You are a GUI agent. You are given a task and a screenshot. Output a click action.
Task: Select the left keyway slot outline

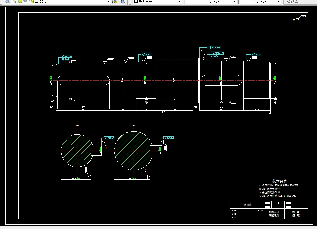(x=83, y=80)
